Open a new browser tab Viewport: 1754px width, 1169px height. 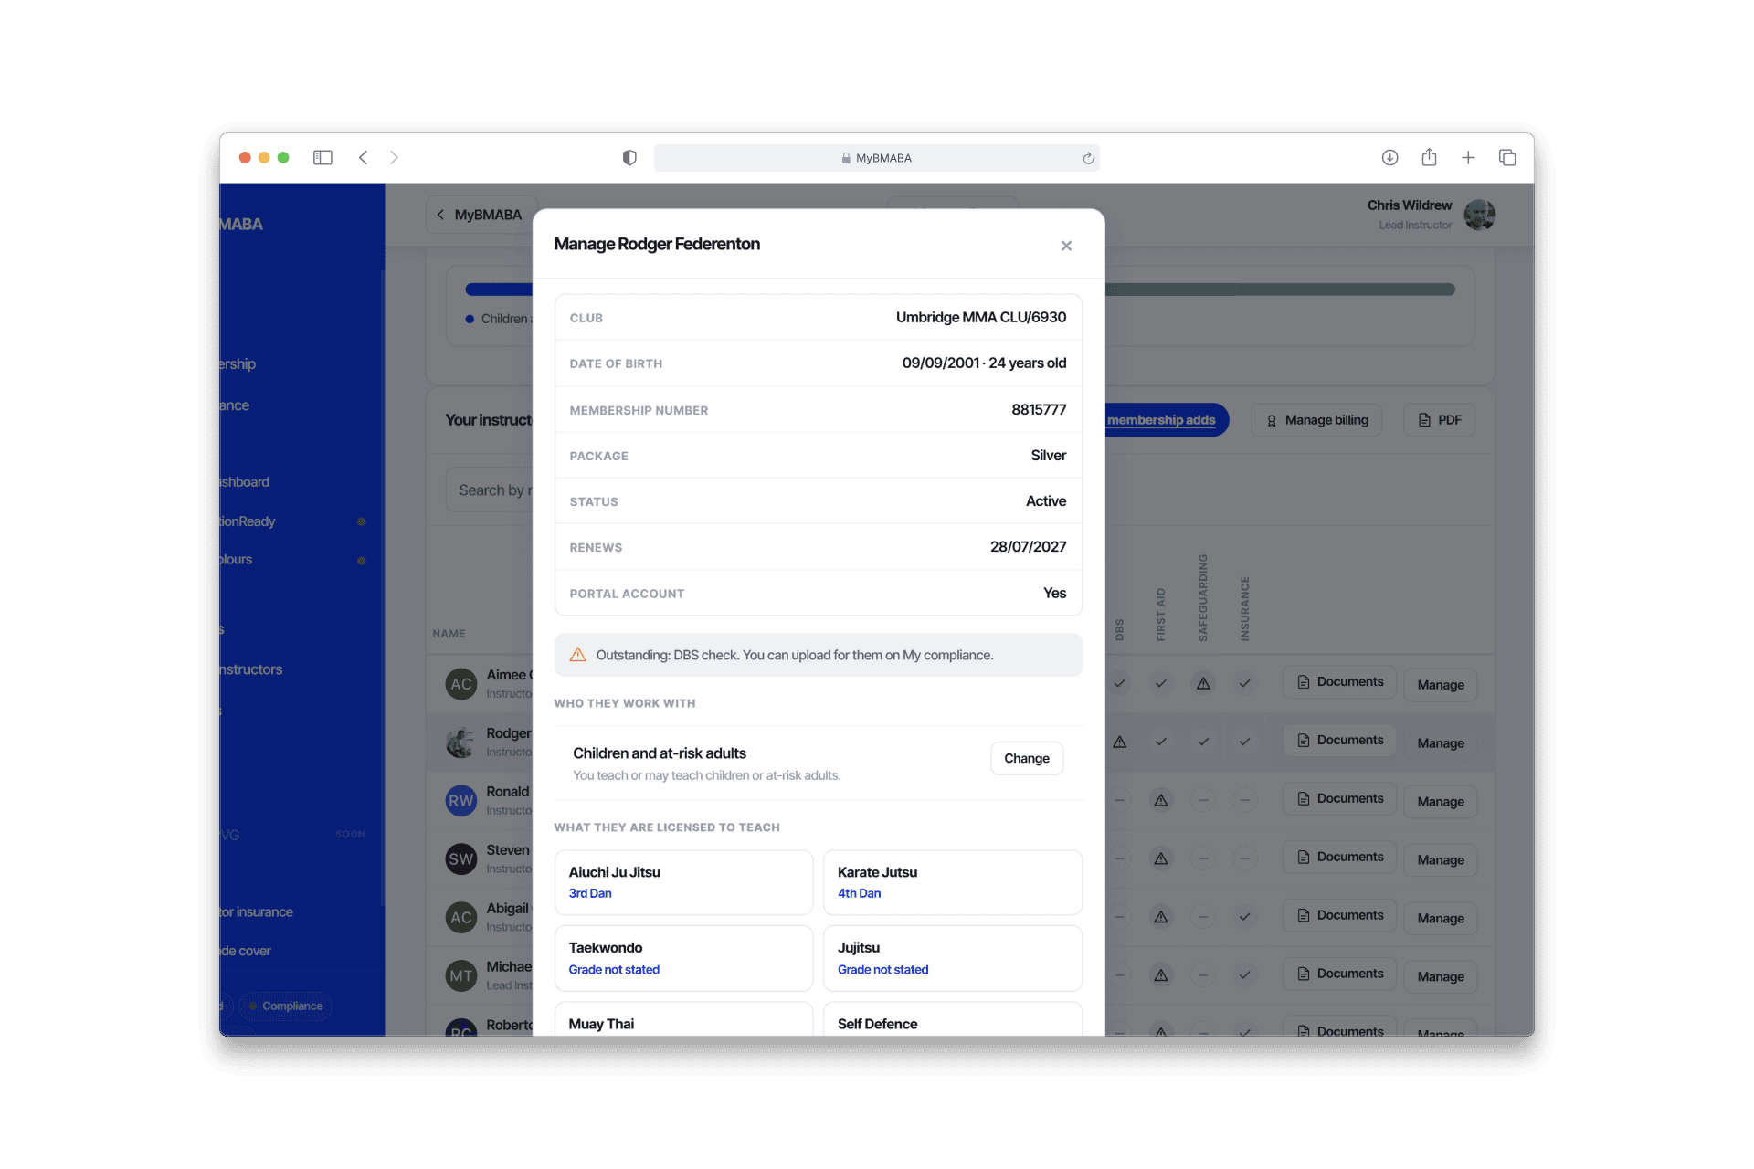tap(1468, 158)
